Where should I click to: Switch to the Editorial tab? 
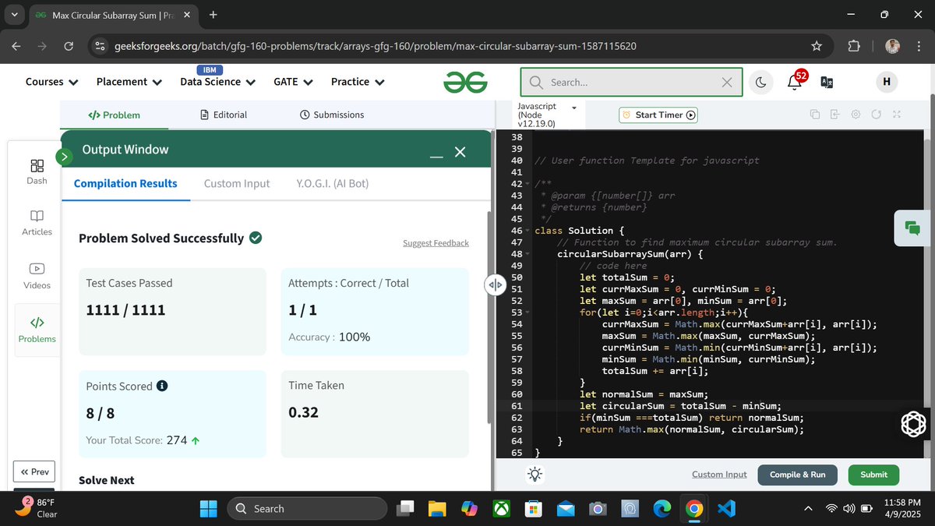[224, 115]
